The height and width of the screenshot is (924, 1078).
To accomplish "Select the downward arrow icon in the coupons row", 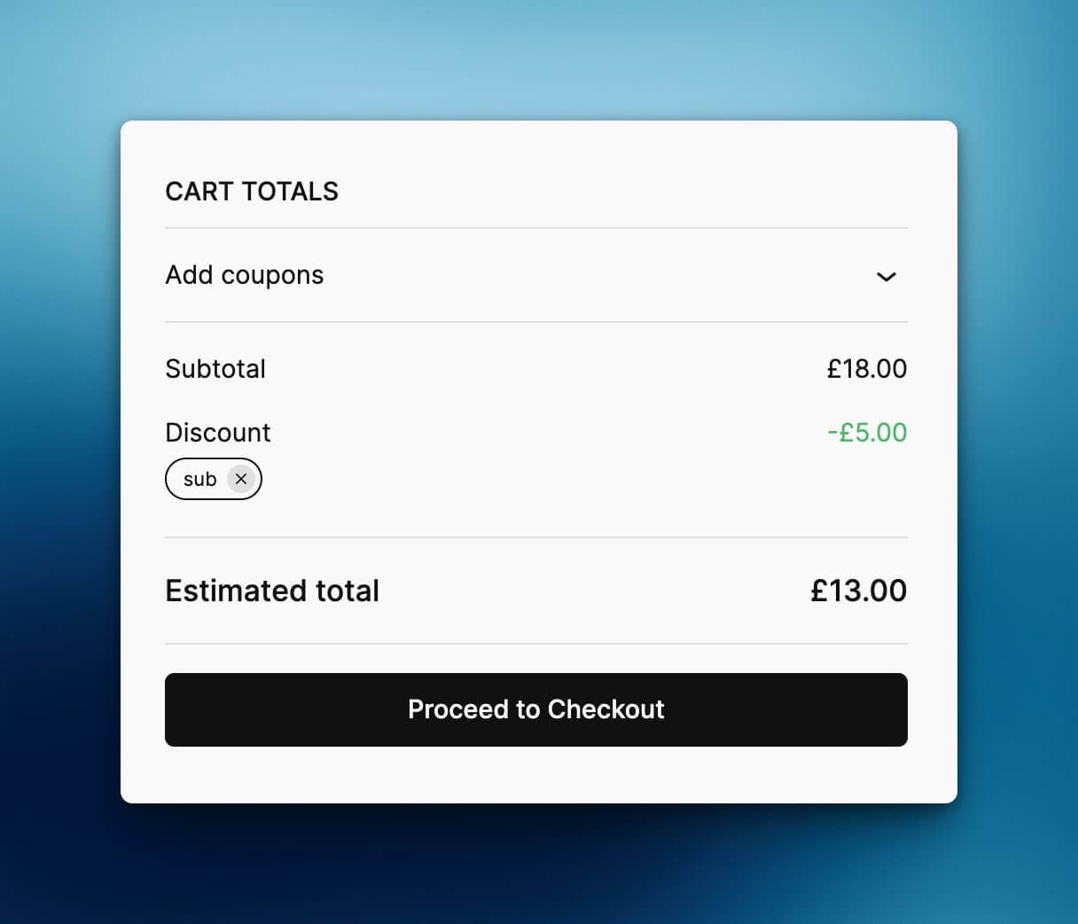I will (887, 278).
